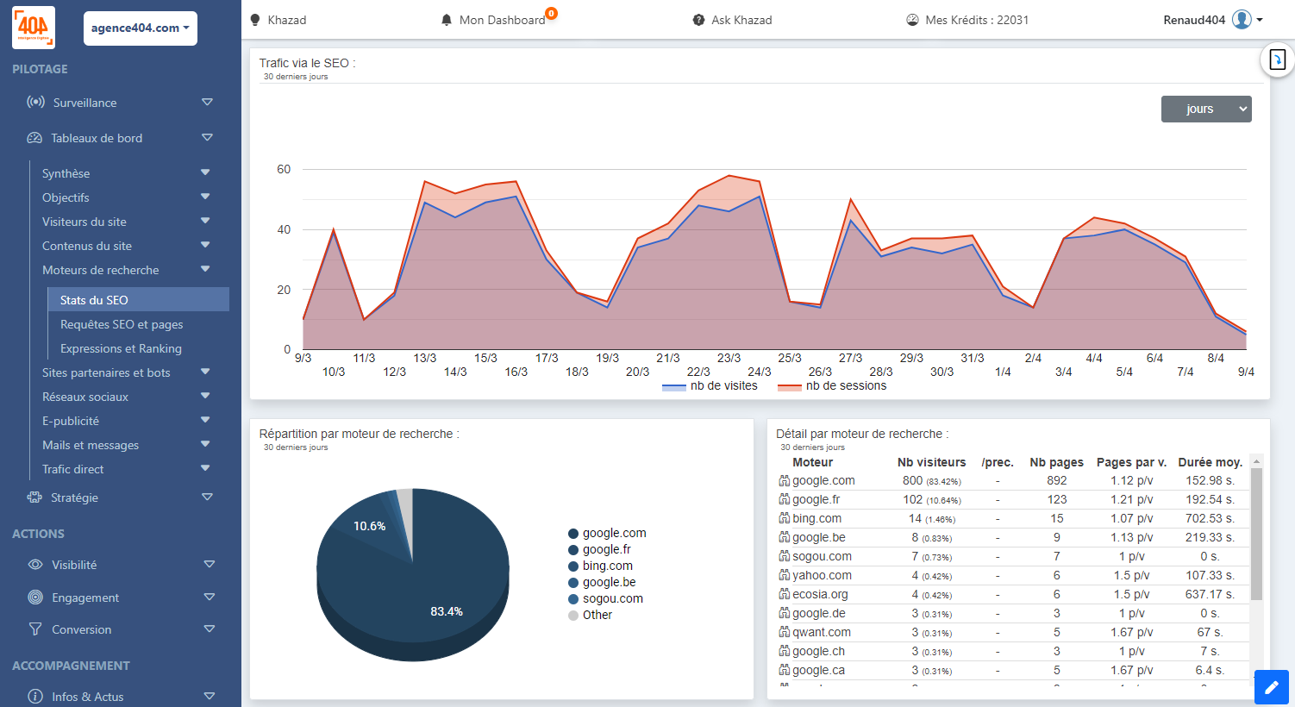This screenshot has width=1295, height=707.
Task: Open E-publicité menu
Action: 71,421
